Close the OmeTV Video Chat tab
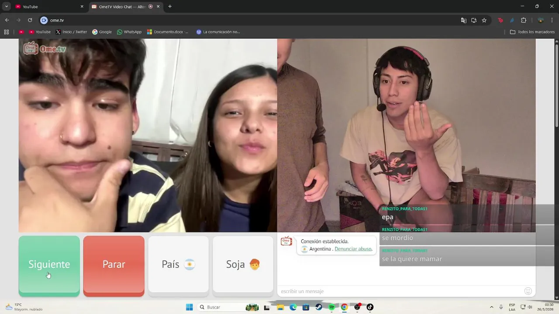559x314 pixels. tap(158, 7)
